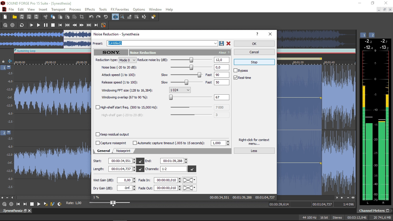The height and width of the screenshot is (221, 393).
Task: Toggle the Length lock icon
Action: coord(140,169)
